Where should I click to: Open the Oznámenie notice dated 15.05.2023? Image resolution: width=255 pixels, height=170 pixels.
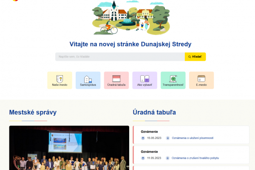tap(149, 132)
